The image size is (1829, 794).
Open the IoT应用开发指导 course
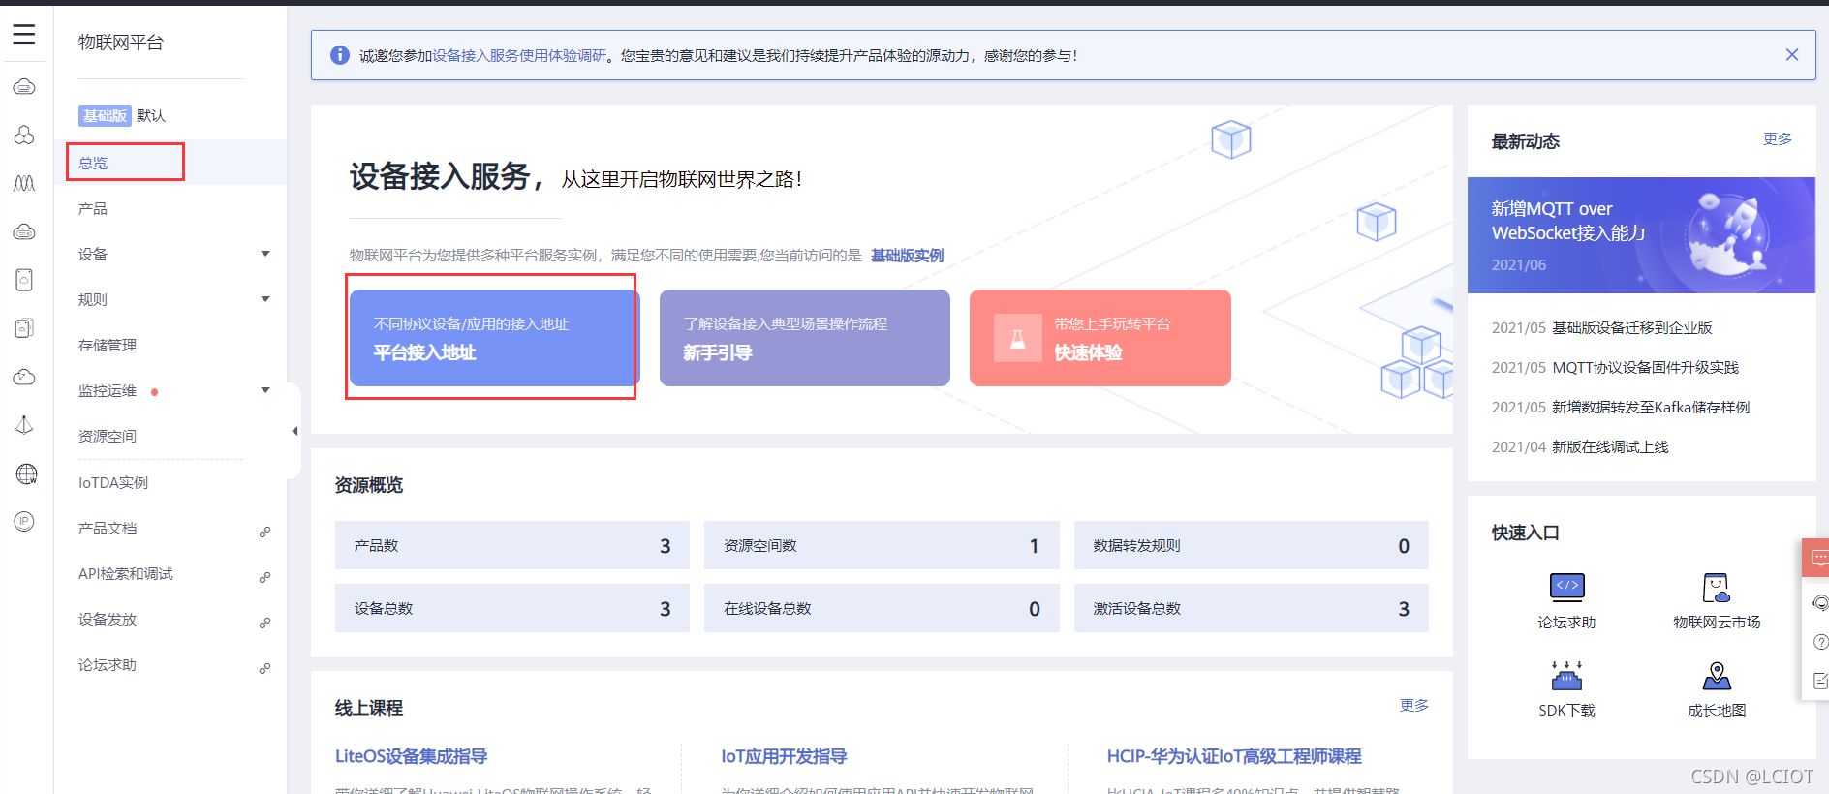coord(784,756)
